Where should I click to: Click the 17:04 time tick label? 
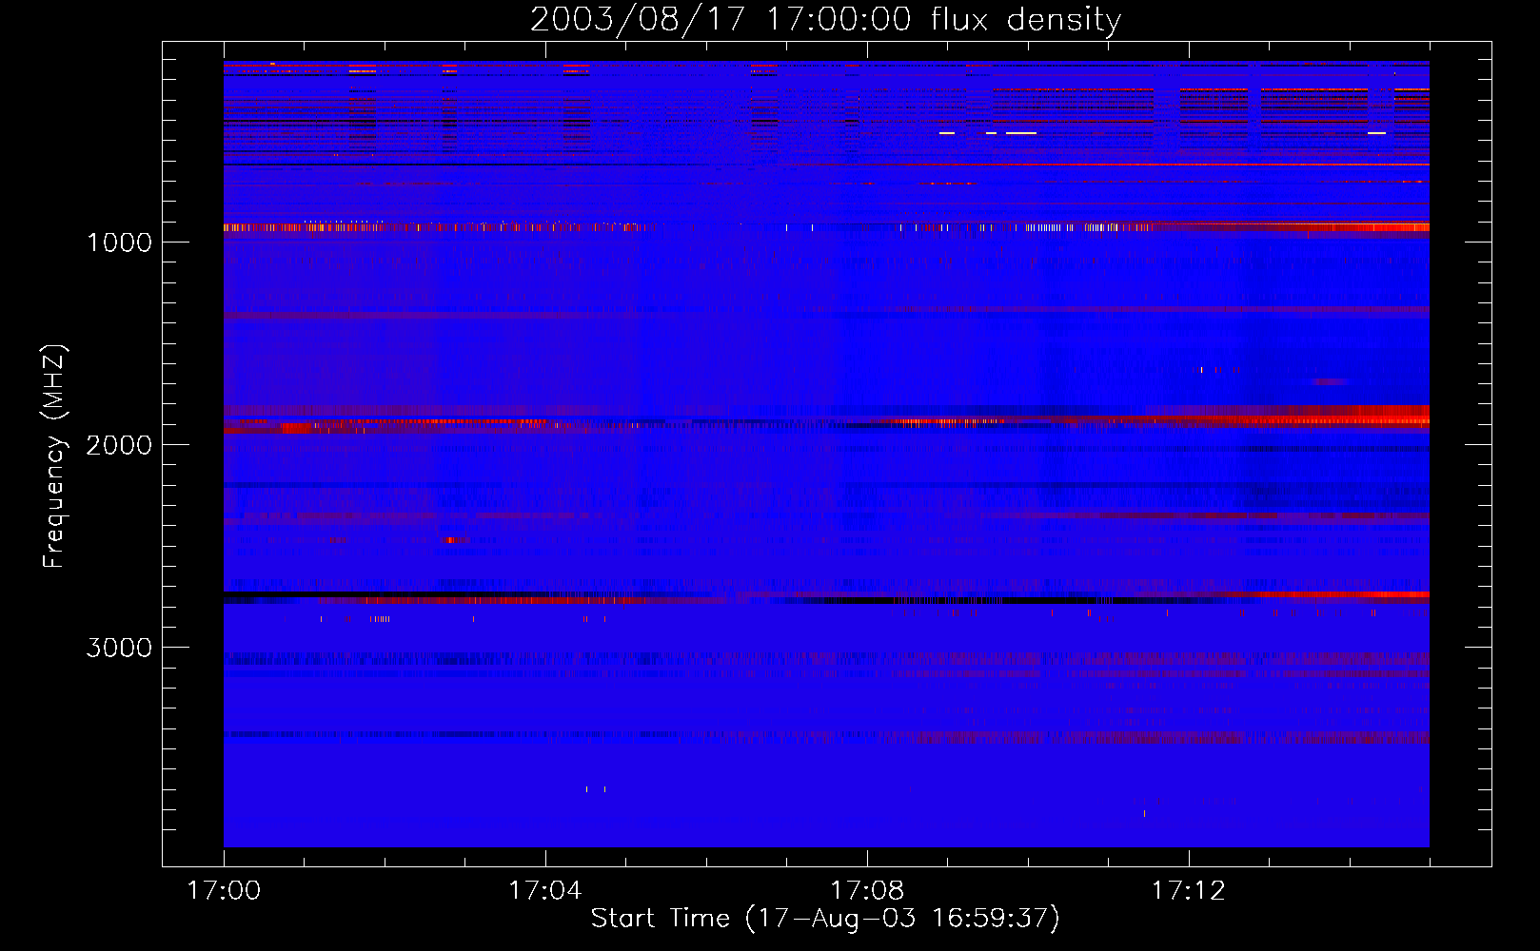tap(545, 891)
